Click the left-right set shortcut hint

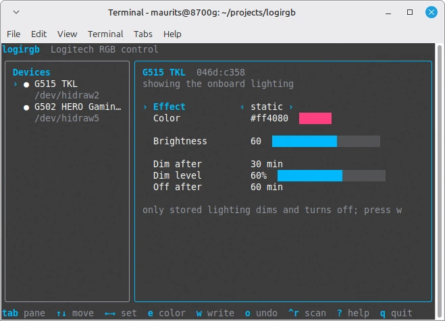(x=121, y=313)
